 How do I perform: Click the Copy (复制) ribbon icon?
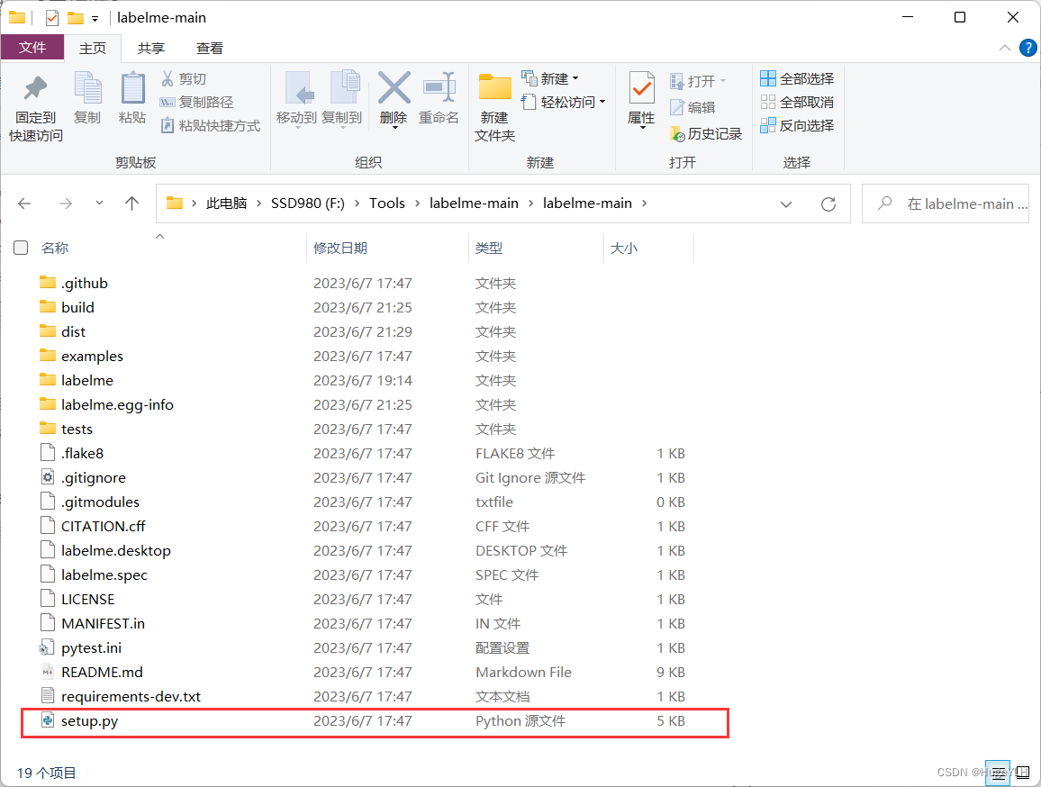pyautogui.click(x=87, y=87)
